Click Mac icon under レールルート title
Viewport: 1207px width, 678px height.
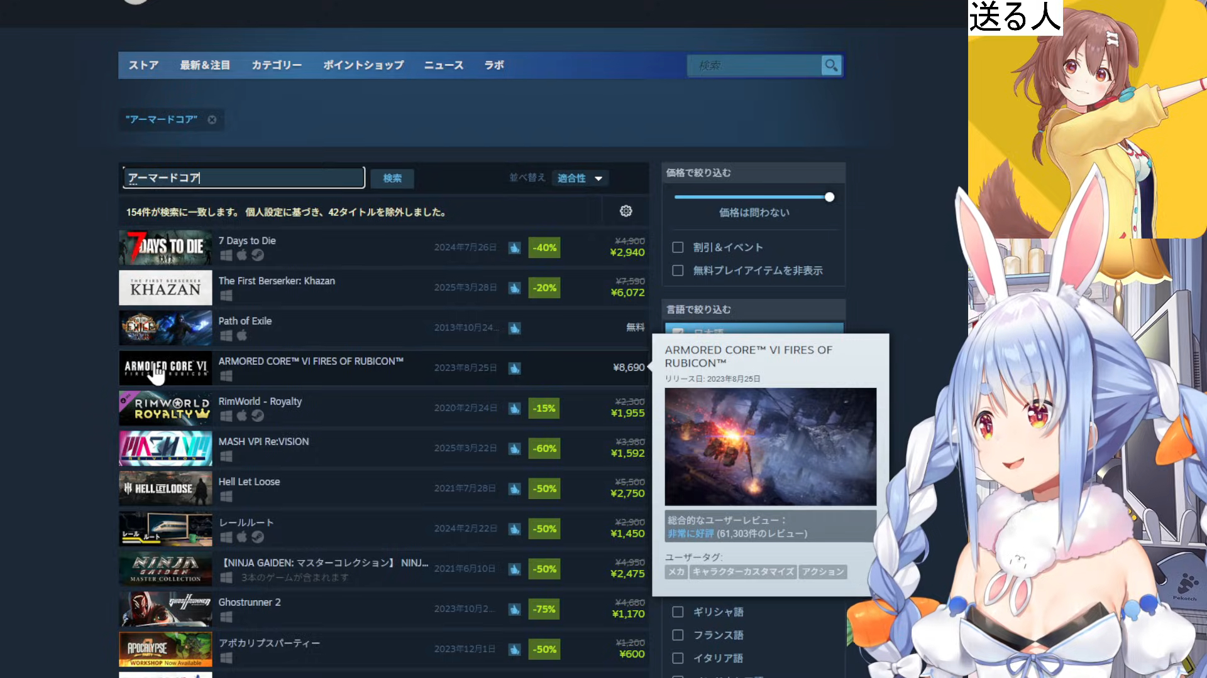[242, 537]
